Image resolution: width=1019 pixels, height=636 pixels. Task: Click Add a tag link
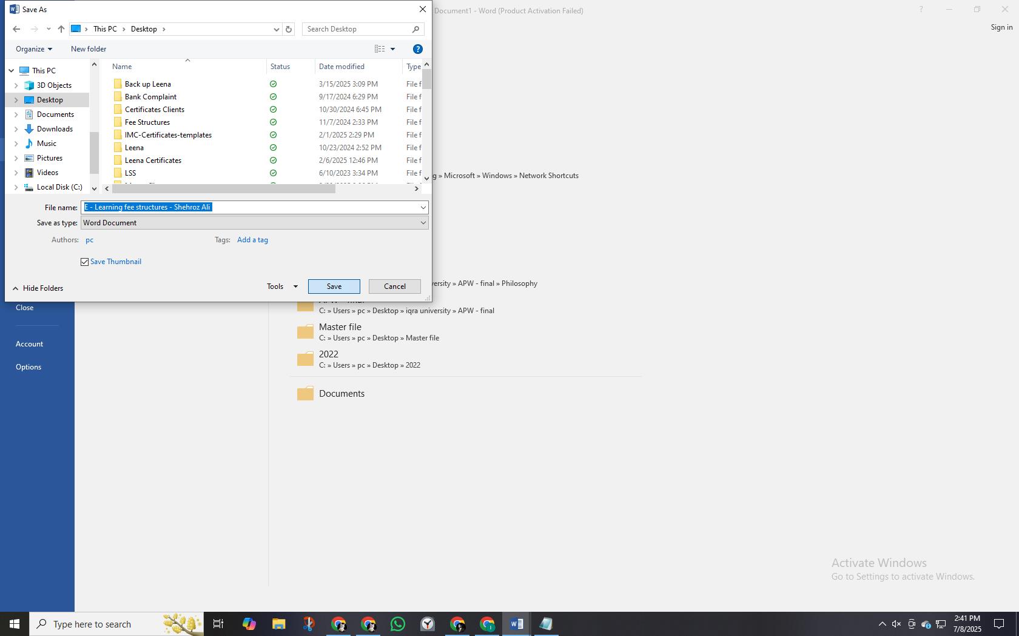(x=252, y=240)
